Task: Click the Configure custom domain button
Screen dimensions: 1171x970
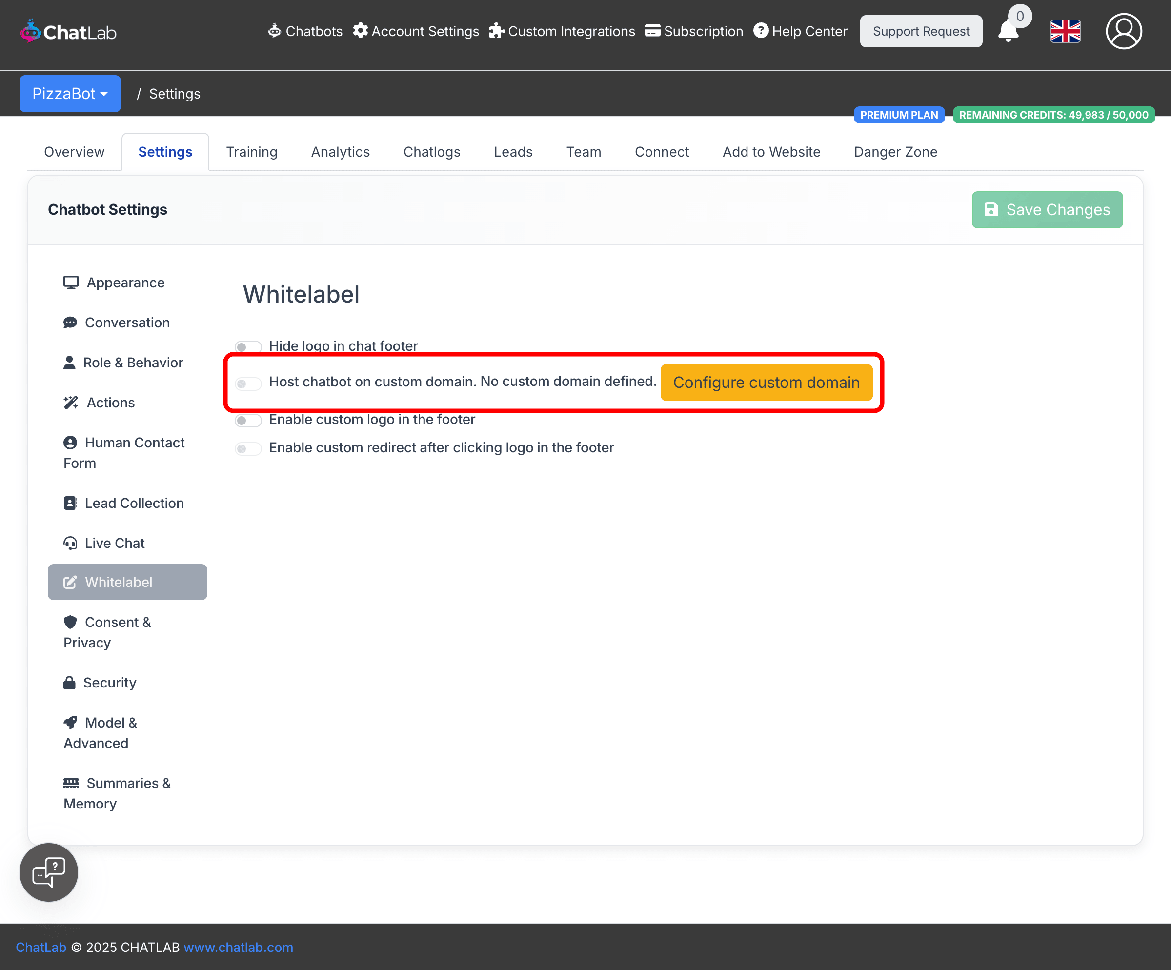Action: (766, 383)
